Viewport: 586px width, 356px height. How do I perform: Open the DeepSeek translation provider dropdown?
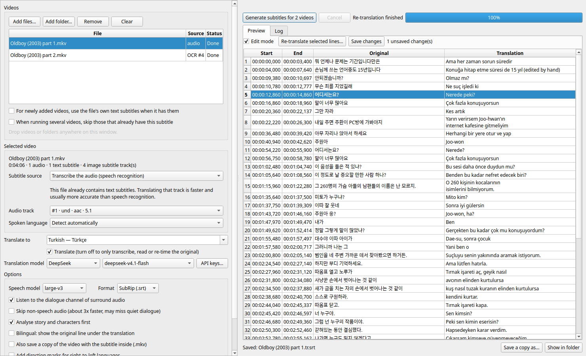point(73,263)
